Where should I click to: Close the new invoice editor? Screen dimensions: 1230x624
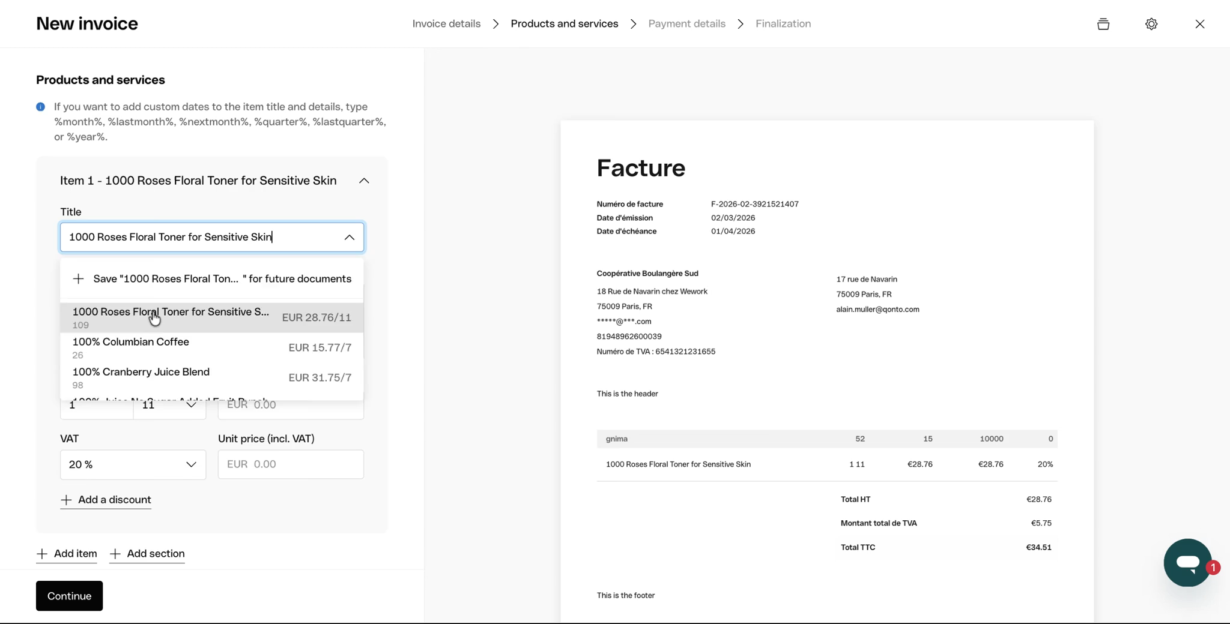[1199, 24]
